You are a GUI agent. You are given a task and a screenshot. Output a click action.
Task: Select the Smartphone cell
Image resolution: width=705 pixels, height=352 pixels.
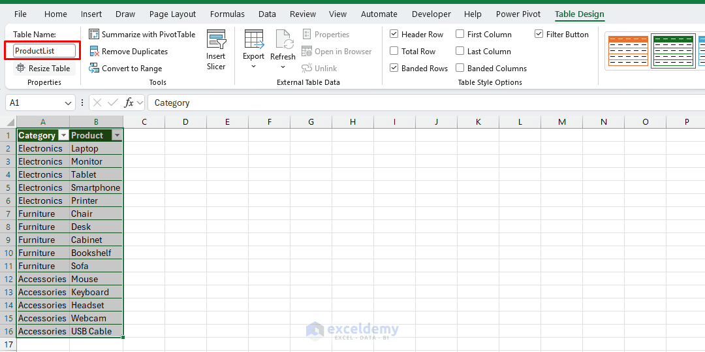click(96, 187)
